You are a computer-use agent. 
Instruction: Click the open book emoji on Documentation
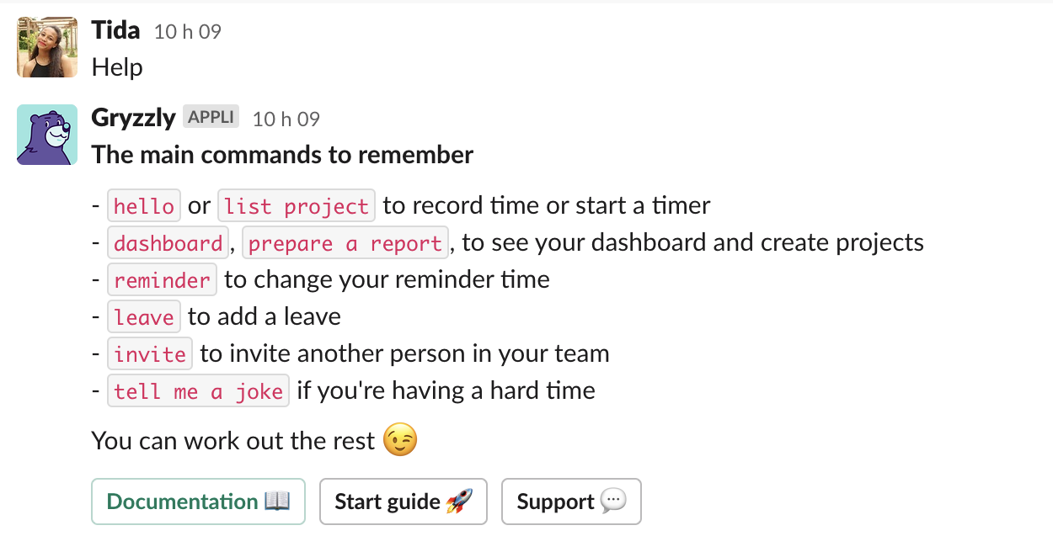tap(277, 502)
